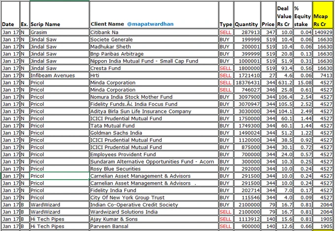Image resolution: width=335 pixels, height=231 pixels.
Task: Select deal value 15.6 cell
Action: 285,219
